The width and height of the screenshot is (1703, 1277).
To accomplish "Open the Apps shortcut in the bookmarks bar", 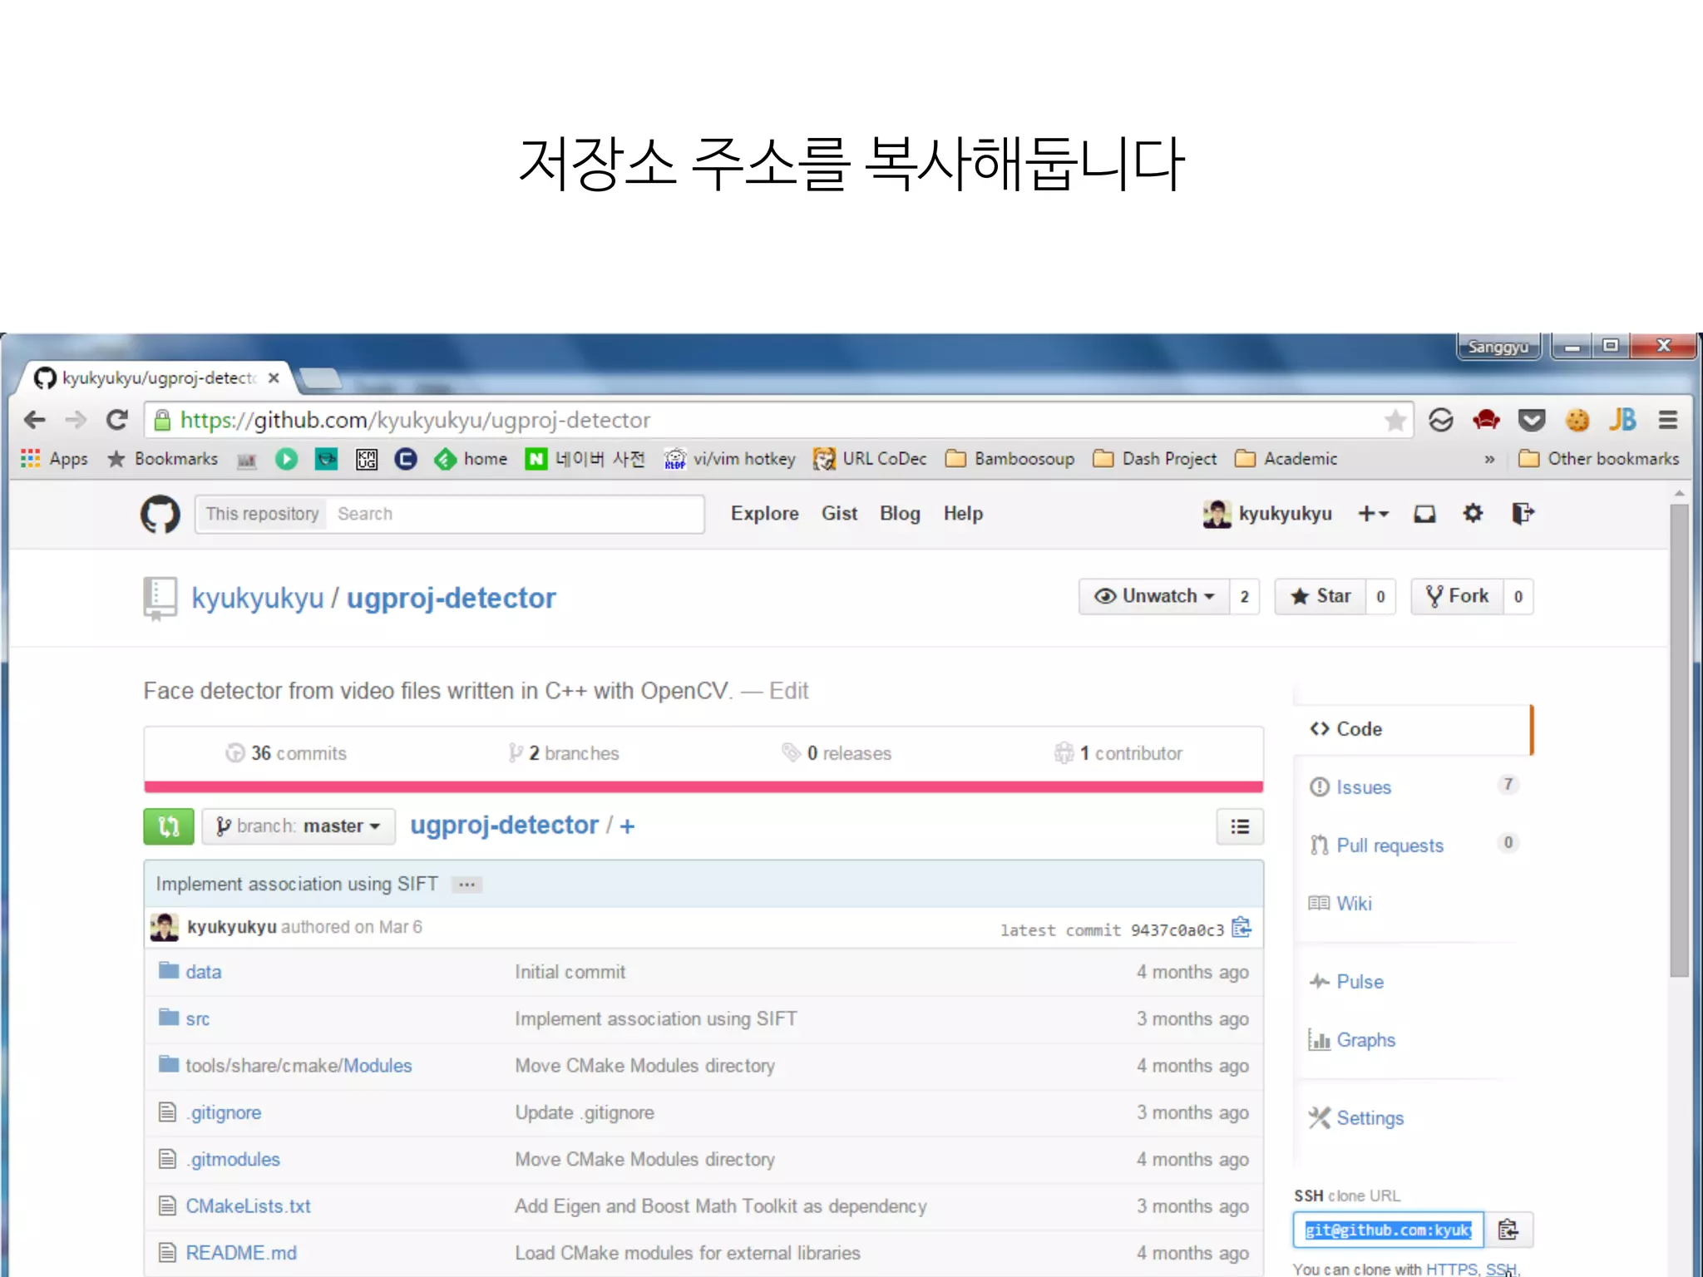I will (x=54, y=459).
